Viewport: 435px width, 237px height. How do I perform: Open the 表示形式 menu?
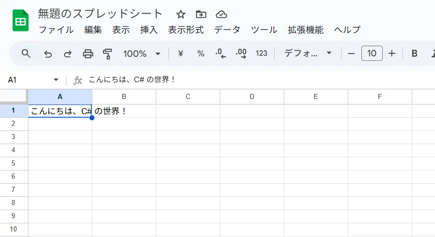click(x=186, y=30)
